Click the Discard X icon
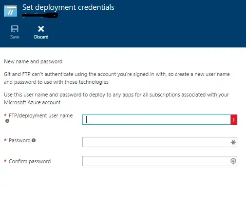The height and width of the screenshot is (211, 246). (x=41, y=29)
